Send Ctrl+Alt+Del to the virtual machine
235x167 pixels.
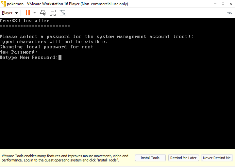43,13
